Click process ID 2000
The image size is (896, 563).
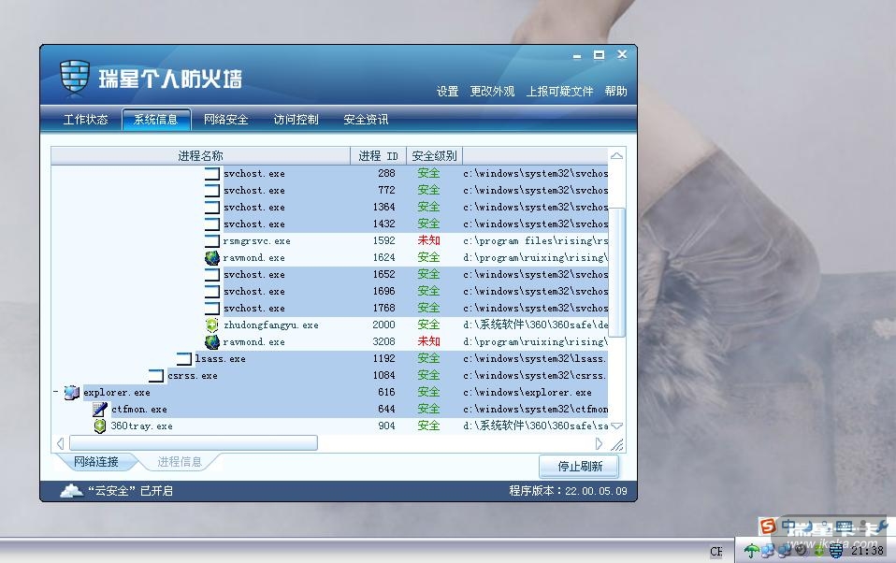click(383, 325)
